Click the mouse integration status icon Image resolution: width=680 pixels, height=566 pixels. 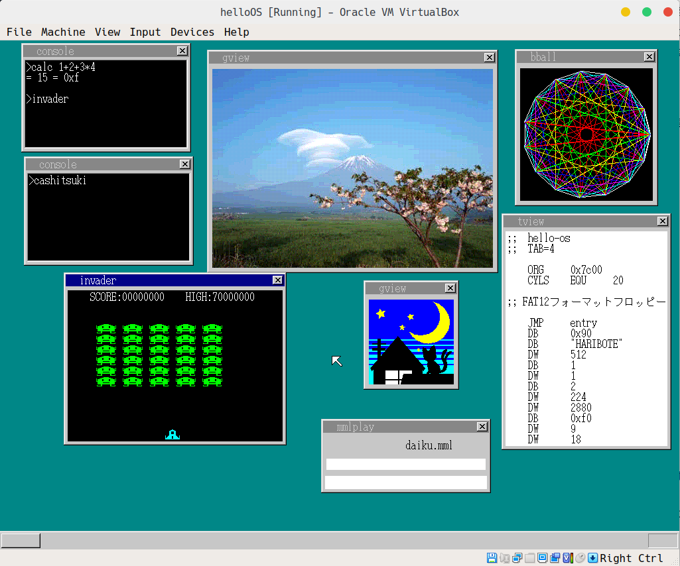[580, 558]
